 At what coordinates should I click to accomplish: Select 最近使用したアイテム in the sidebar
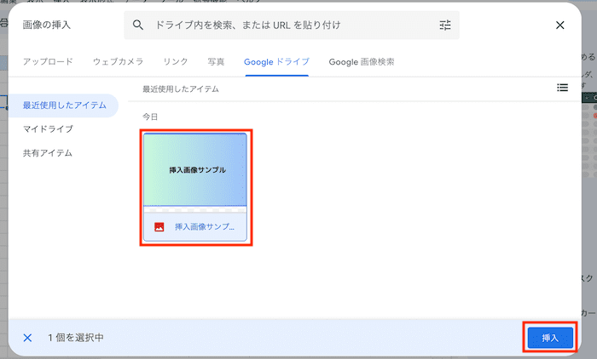[x=65, y=105]
